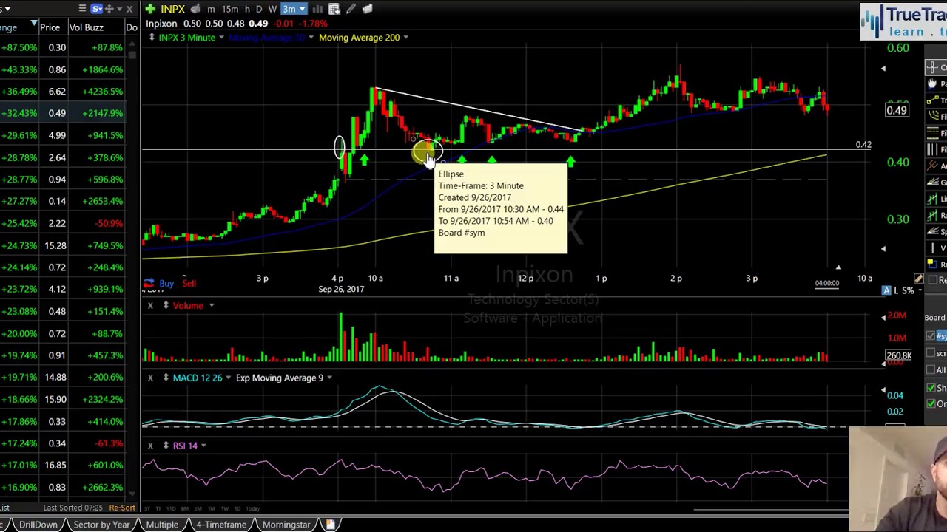Image resolution: width=947 pixels, height=532 pixels.
Task: Select the Fibonacci arcs tool
Action: 933,116
